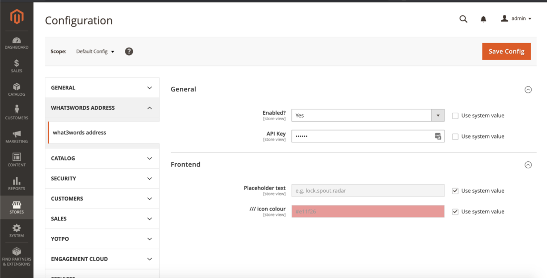Uncheck Use system value for Placeholder text
The height and width of the screenshot is (278, 547).
coord(455,191)
